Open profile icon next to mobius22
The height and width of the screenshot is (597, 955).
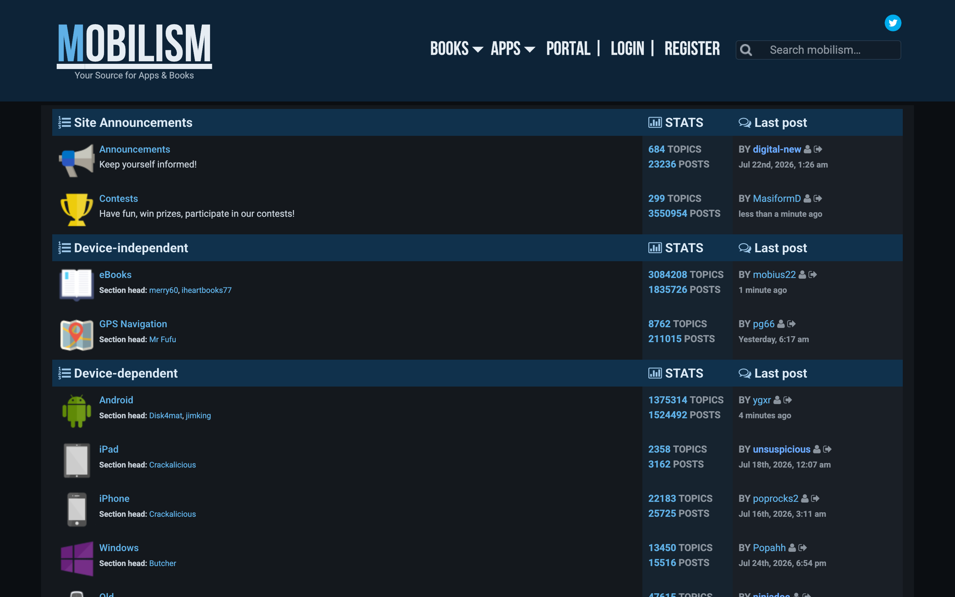click(x=802, y=275)
